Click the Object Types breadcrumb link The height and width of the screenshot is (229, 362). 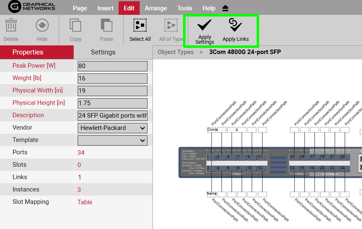(175, 52)
